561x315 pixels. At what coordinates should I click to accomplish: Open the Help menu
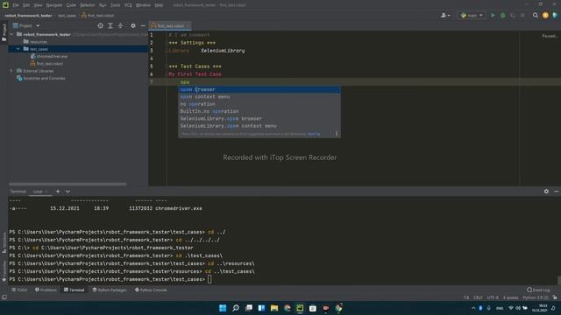(x=159, y=5)
